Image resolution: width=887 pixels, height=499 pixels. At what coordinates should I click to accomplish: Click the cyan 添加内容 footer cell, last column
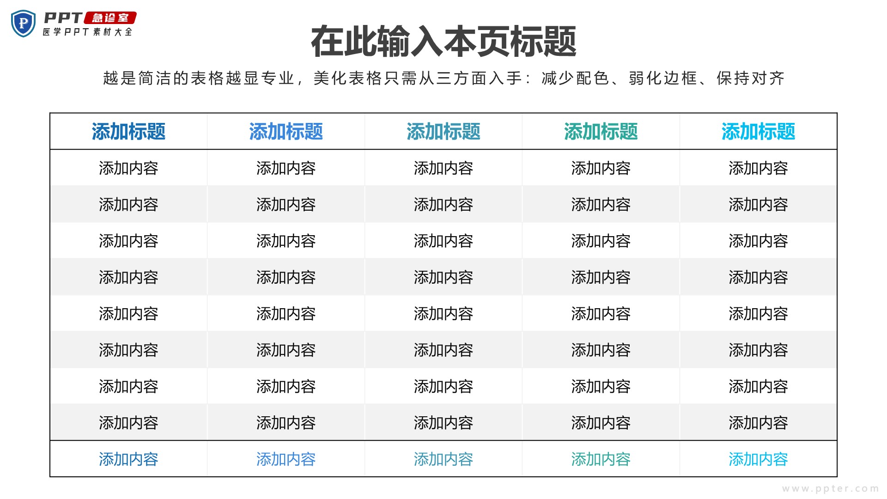pyautogui.click(x=759, y=459)
